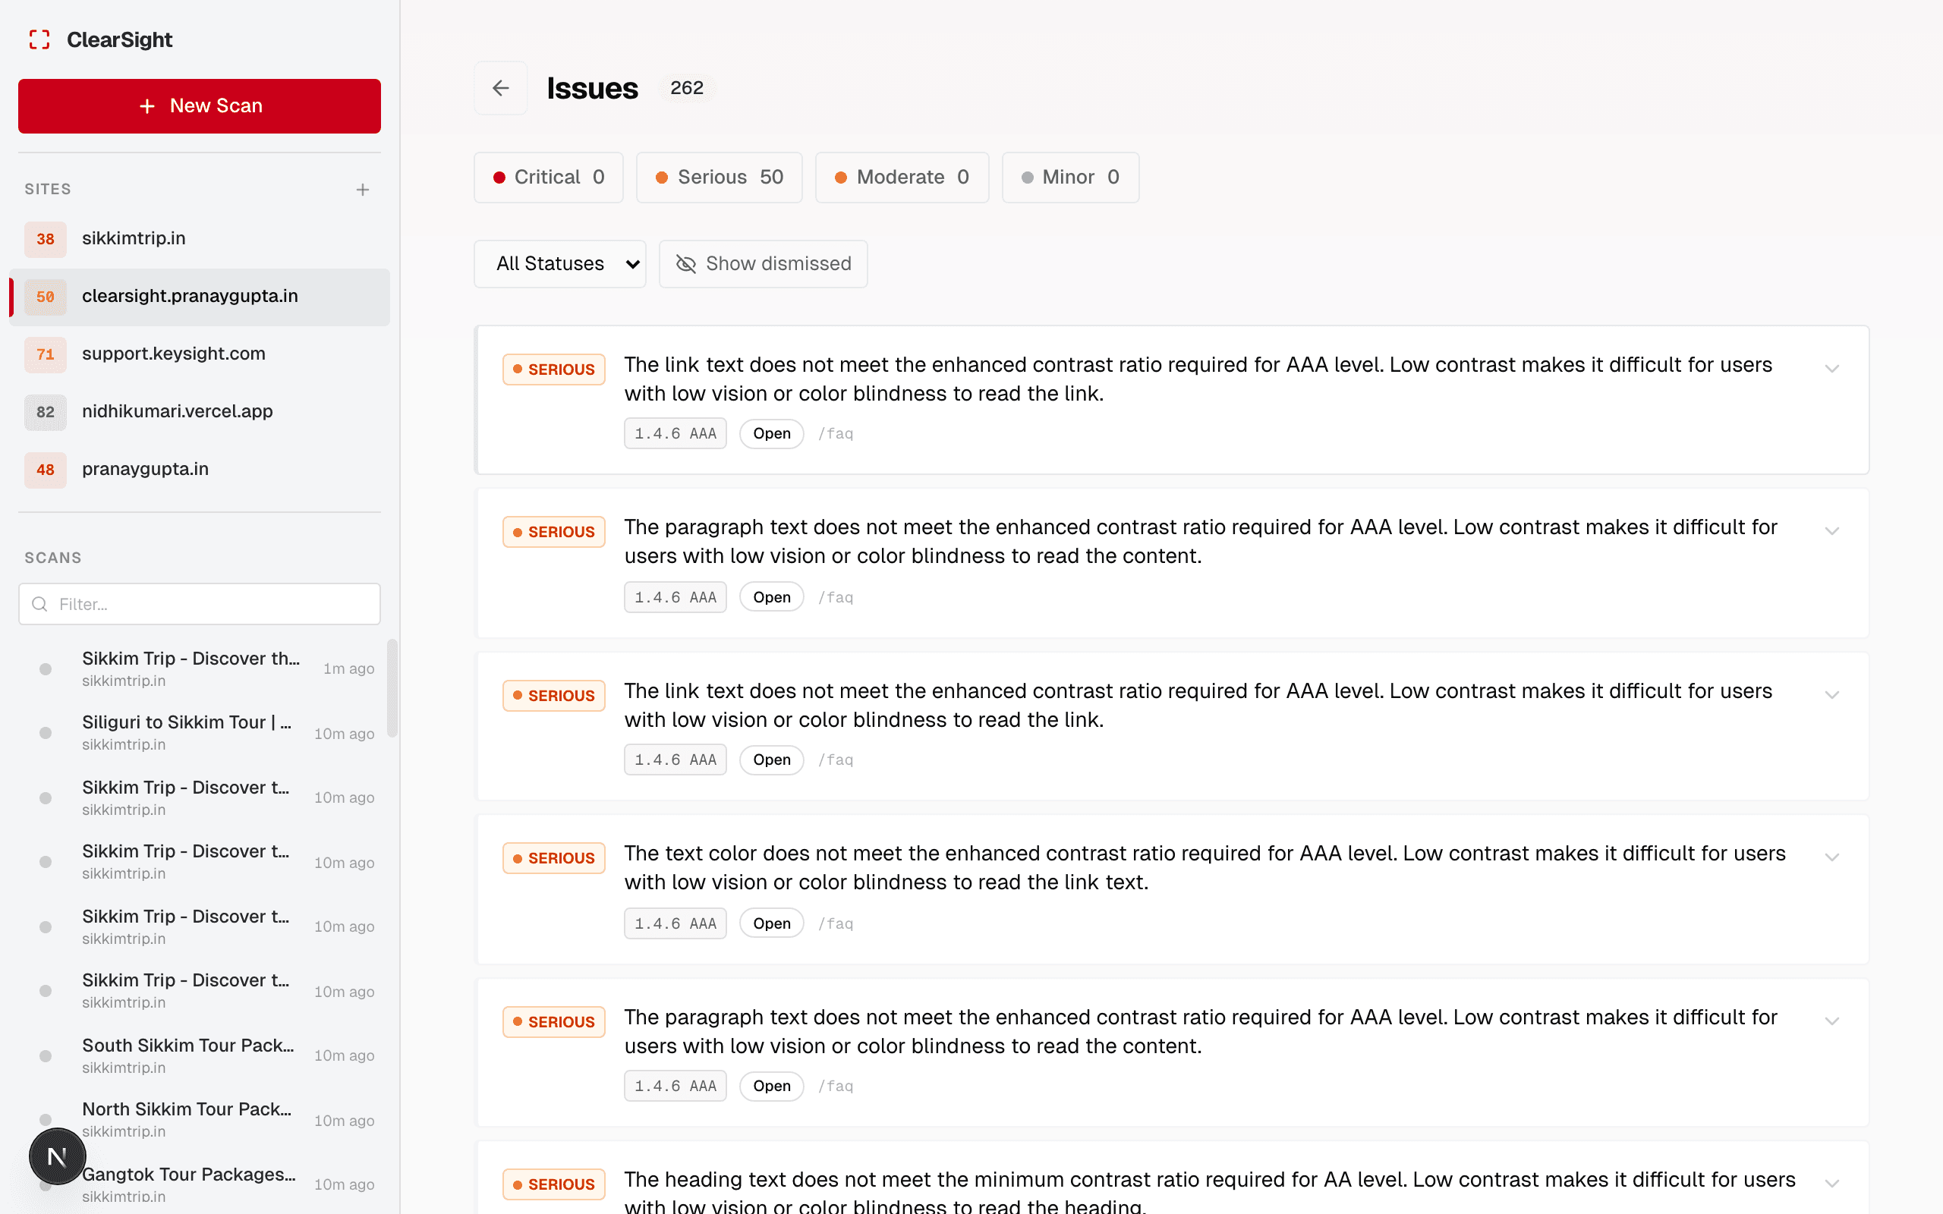Expand the first link text contrast issue

[1831, 369]
